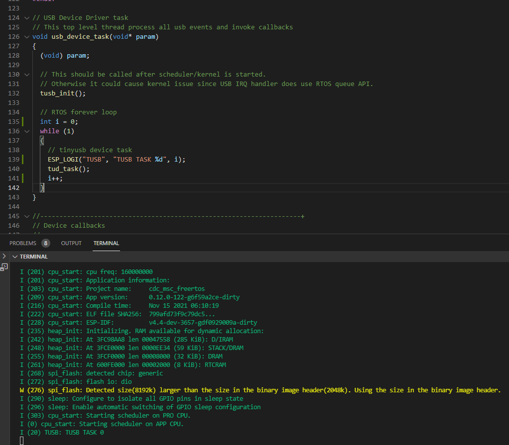Click 'ESP-IDF: v4.4-dev-3657-gdf0929009a-dirty' line

138,323
